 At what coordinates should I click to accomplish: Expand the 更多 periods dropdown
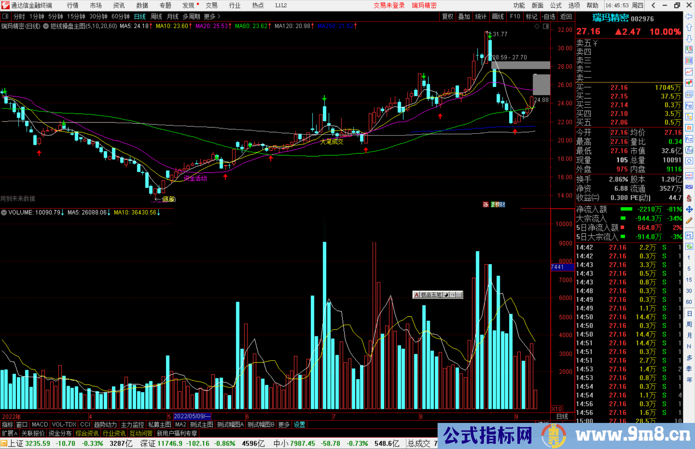coord(212,16)
